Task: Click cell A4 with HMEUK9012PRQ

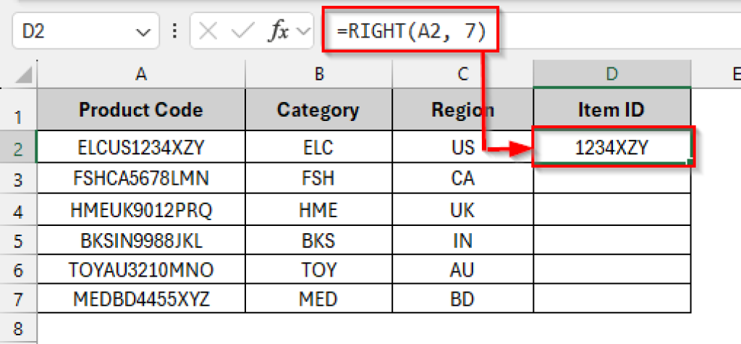Action: click(141, 210)
